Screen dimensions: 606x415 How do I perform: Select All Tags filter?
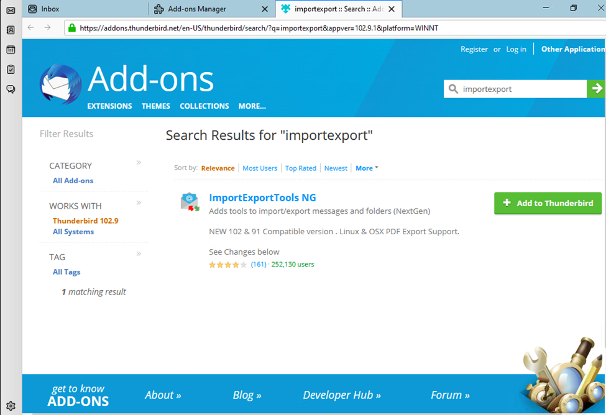click(x=67, y=271)
